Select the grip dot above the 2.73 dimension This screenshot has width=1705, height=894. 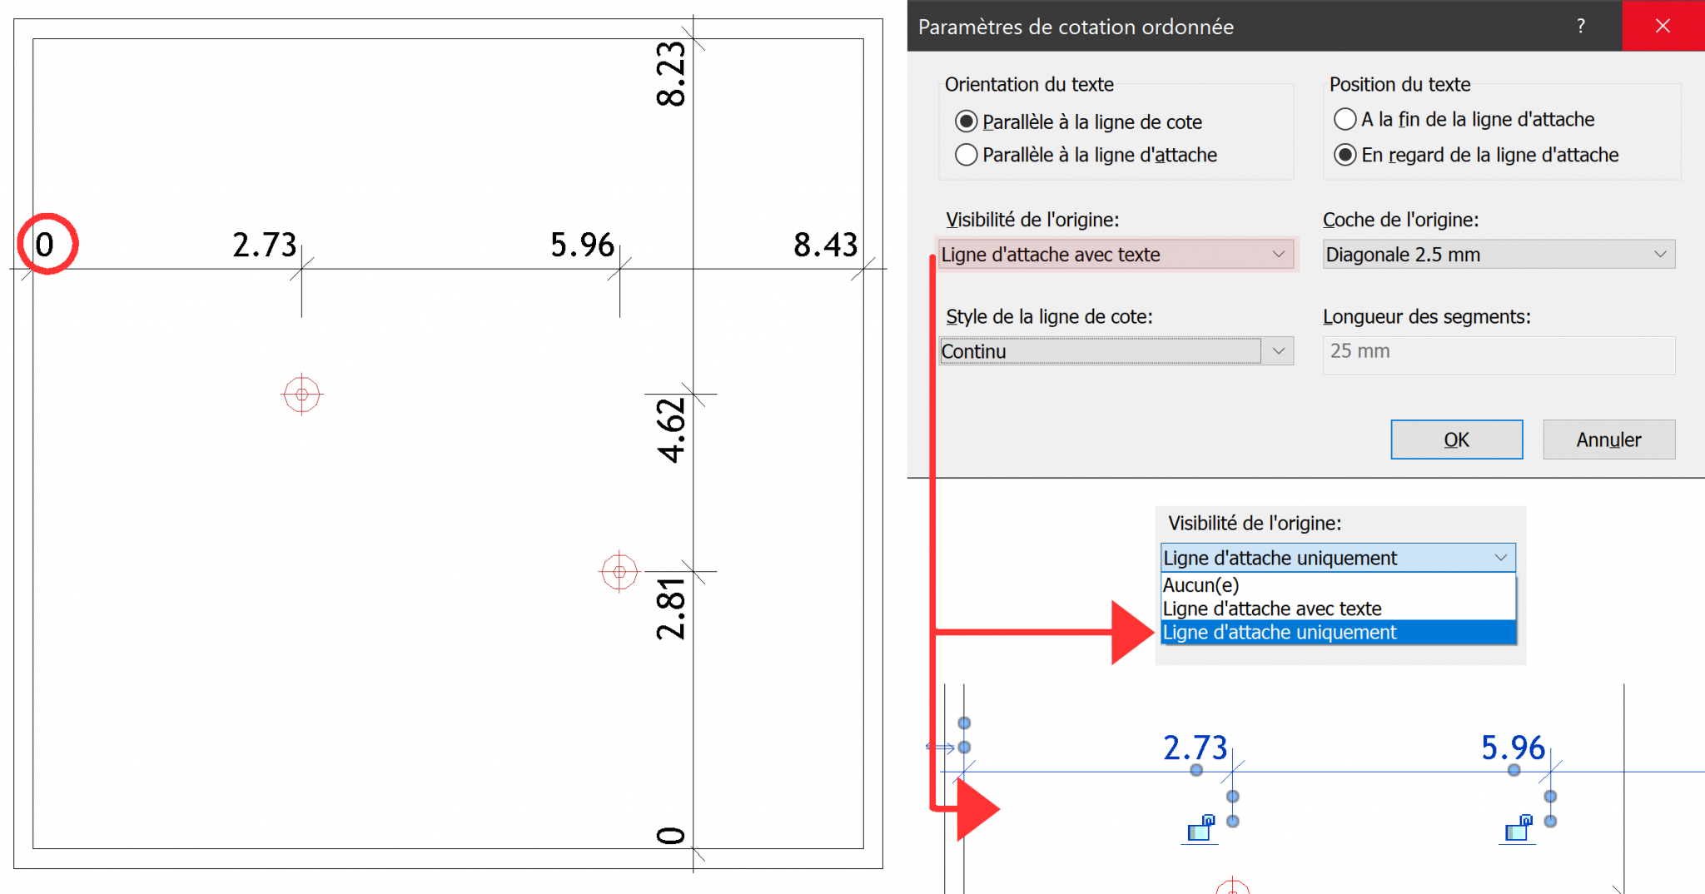(1196, 770)
